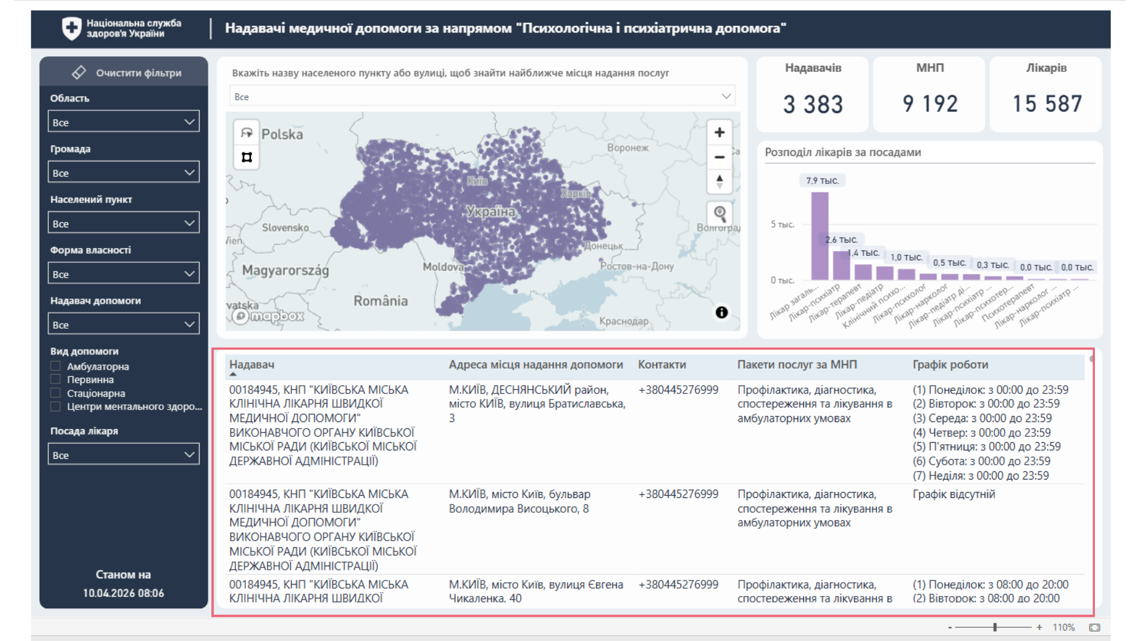Select the Лікар-терапевт chart bar
The height and width of the screenshot is (641, 1140).
[863, 272]
